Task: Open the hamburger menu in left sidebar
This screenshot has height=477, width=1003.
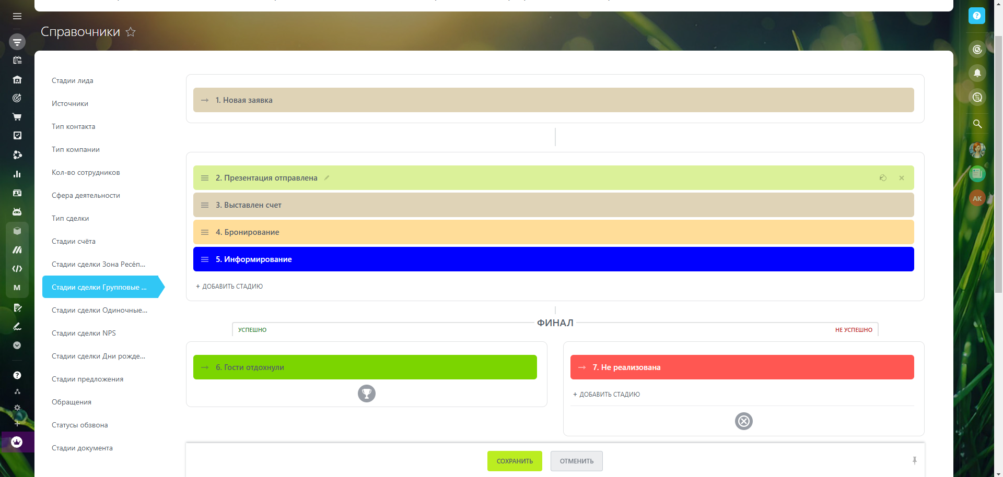Action: pos(17,16)
